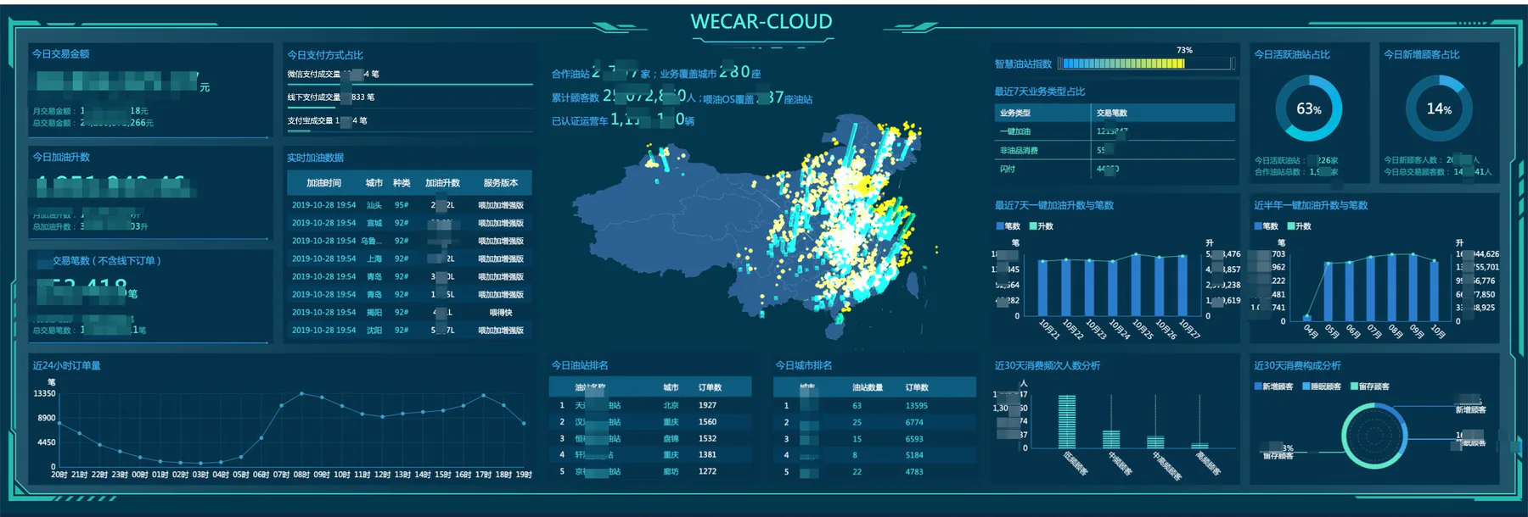Click the 非油品消费 business type row

tap(1115, 150)
